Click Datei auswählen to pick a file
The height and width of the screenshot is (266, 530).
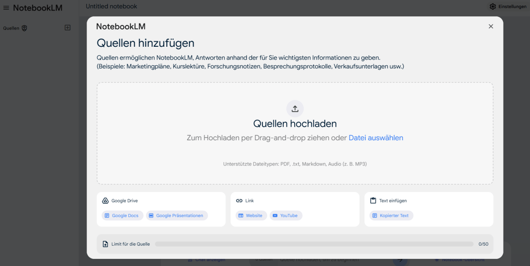coord(376,138)
